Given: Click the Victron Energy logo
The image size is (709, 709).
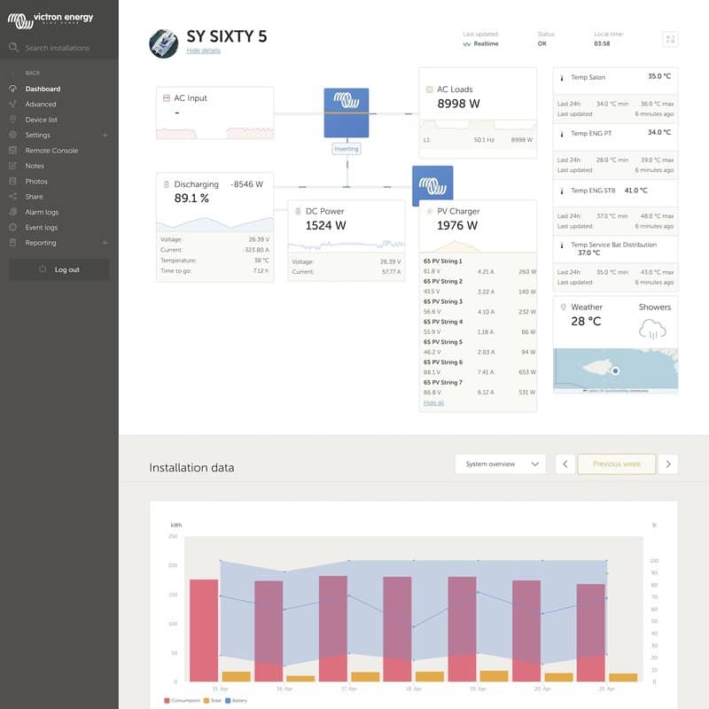Looking at the screenshot, I should tap(50, 18).
